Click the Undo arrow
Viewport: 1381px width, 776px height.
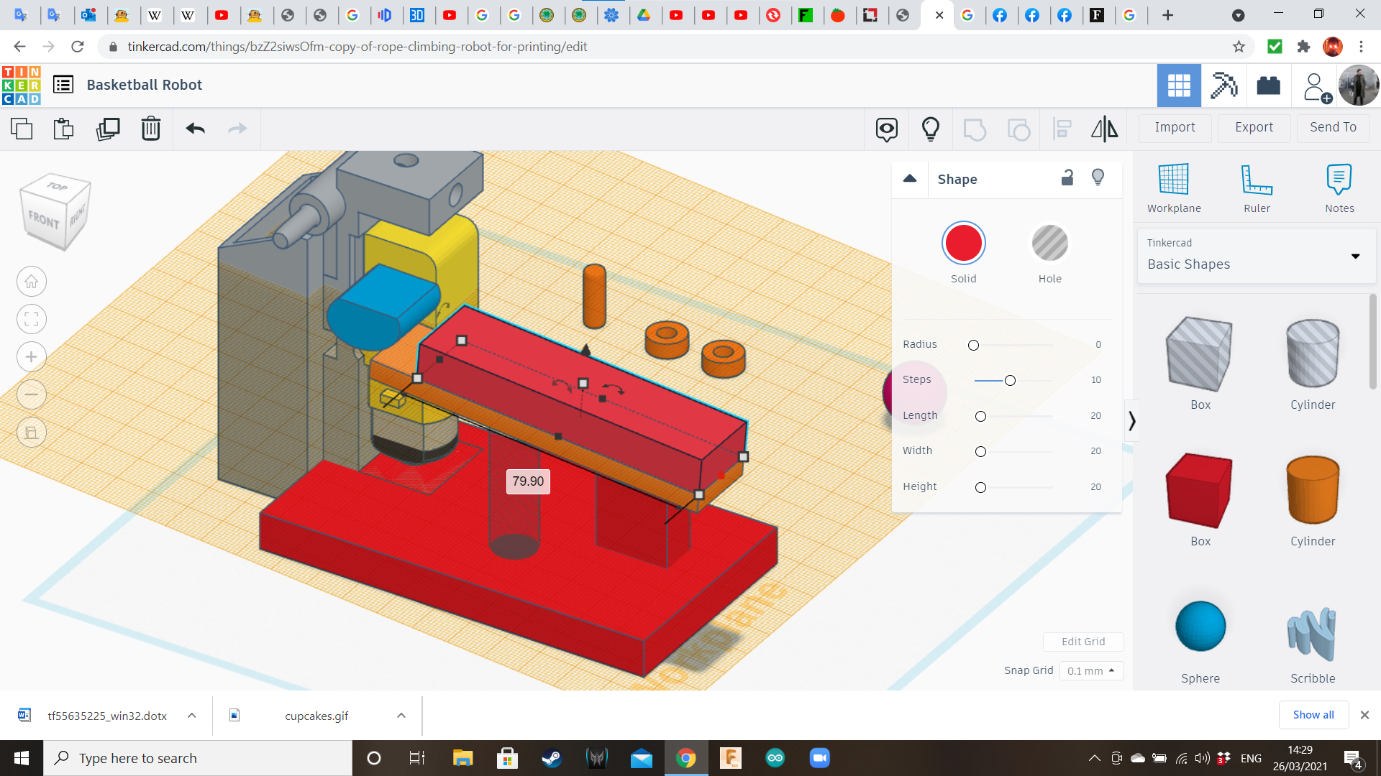195,129
